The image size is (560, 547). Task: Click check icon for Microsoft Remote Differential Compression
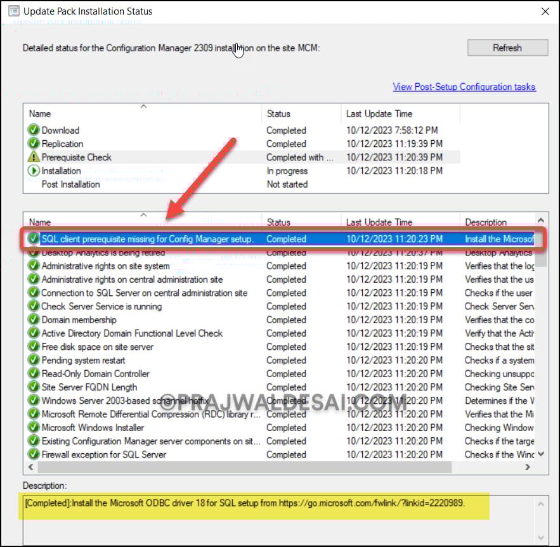click(34, 414)
